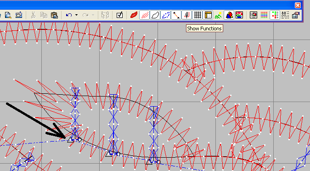
Task: Click the Print Preview magnifier icon
Action: 8,15
